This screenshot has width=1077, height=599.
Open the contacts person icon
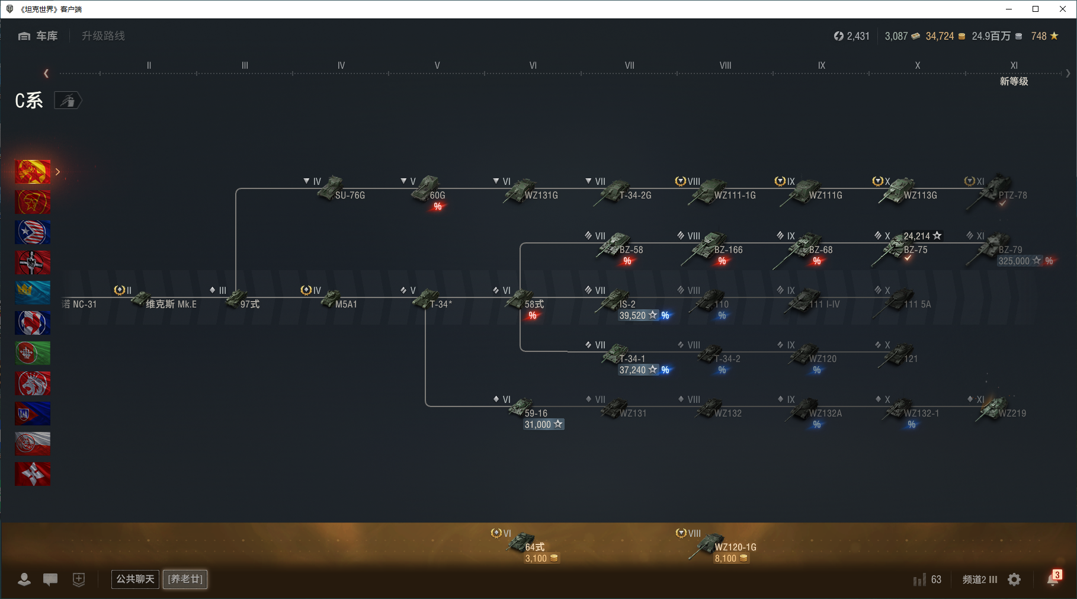pos(24,579)
